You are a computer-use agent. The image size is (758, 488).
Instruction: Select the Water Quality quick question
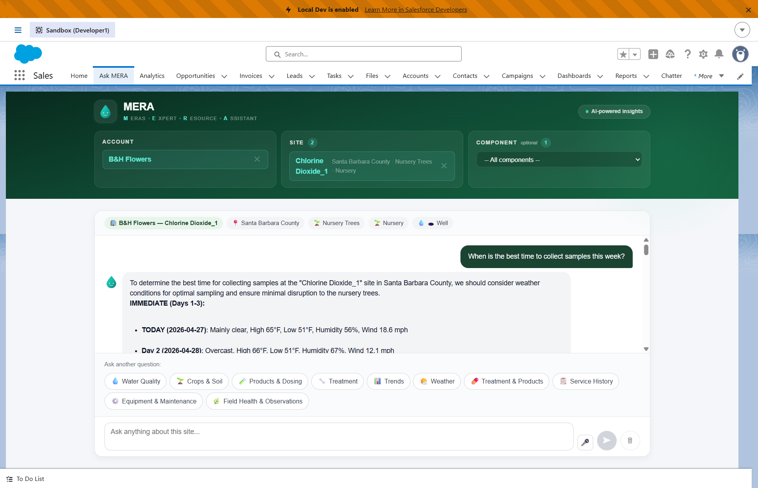(x=135, y=381)
